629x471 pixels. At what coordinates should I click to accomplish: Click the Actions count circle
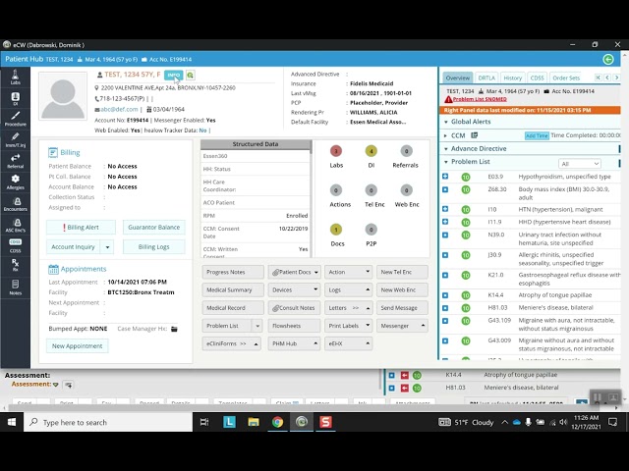pyautogui.click(x=336, y=190)
